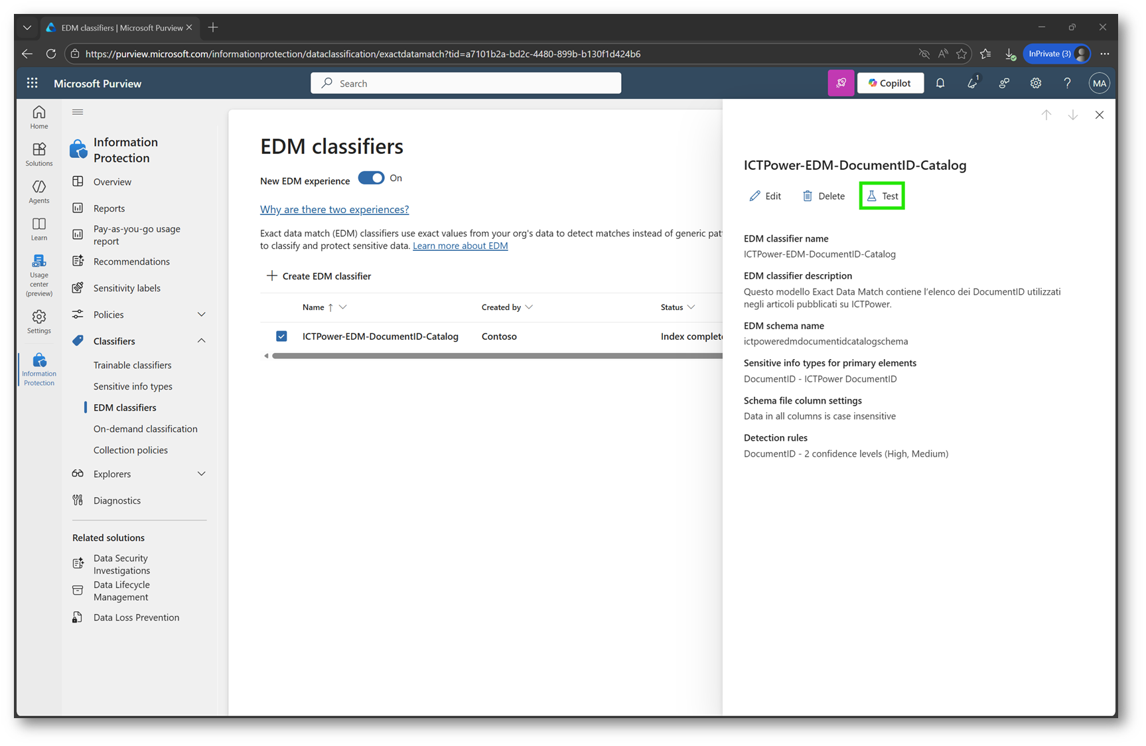Go back in browser
Screen dimensions: 1146x746
pyautogui.click(x=27, y=54)
